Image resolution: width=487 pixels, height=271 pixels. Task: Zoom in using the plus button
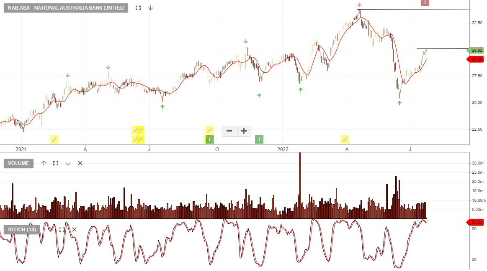[x=243, y=131]
